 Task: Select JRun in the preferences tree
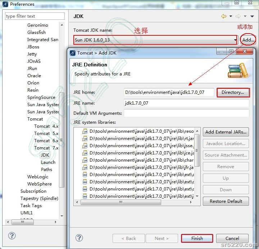32,69
